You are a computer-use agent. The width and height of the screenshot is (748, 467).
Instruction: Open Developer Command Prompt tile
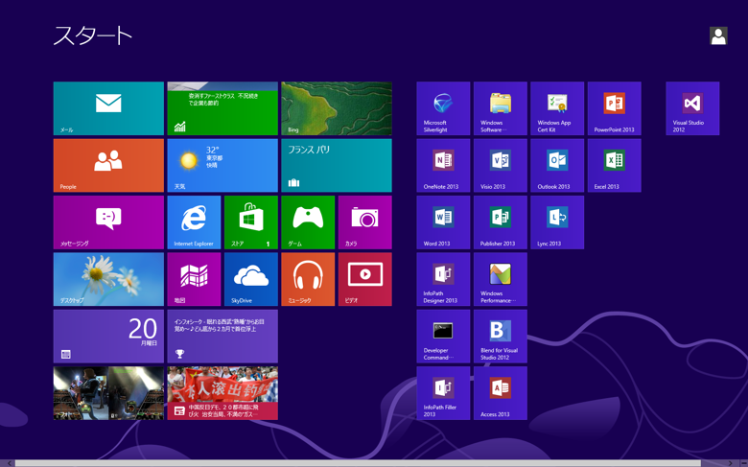(443, 337)
